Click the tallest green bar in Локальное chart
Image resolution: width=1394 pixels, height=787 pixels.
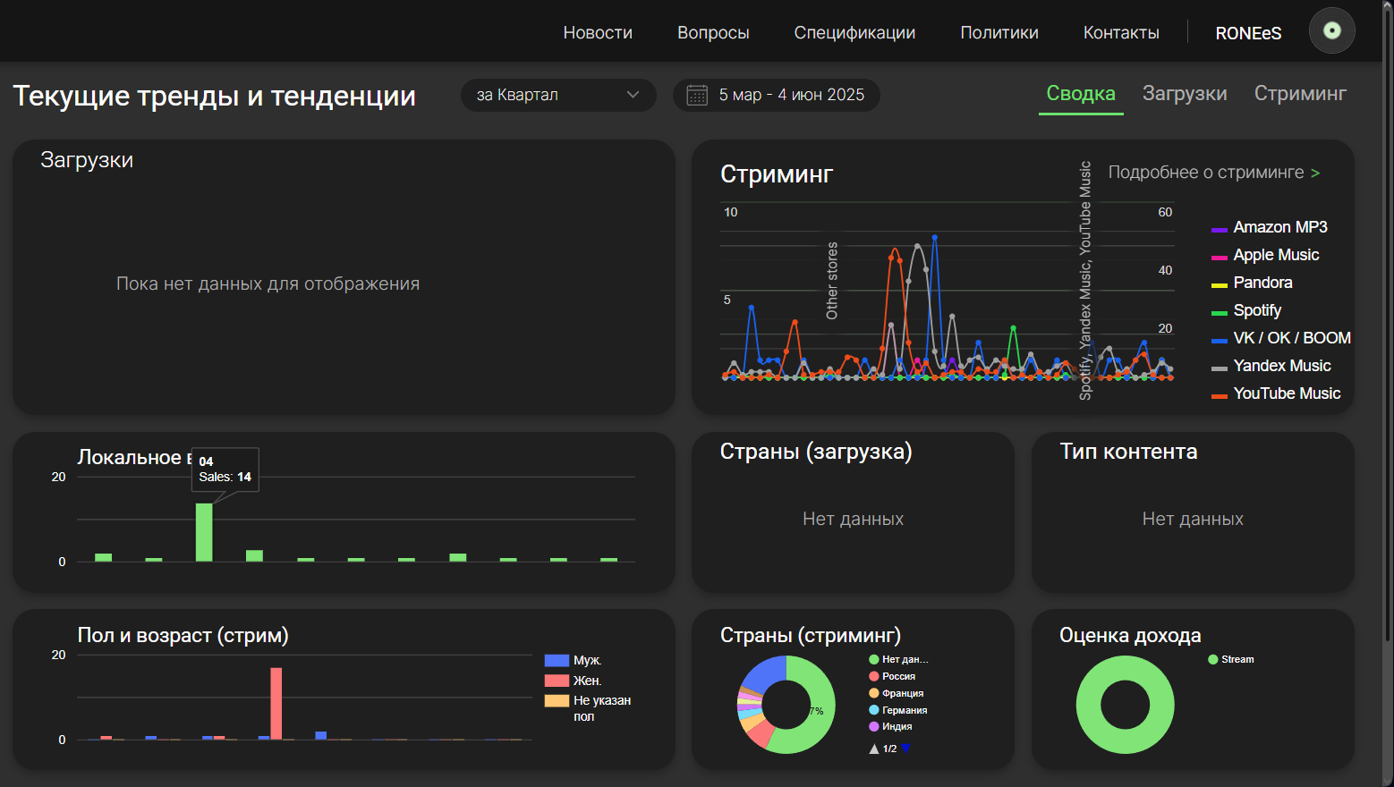pos(204,532)
